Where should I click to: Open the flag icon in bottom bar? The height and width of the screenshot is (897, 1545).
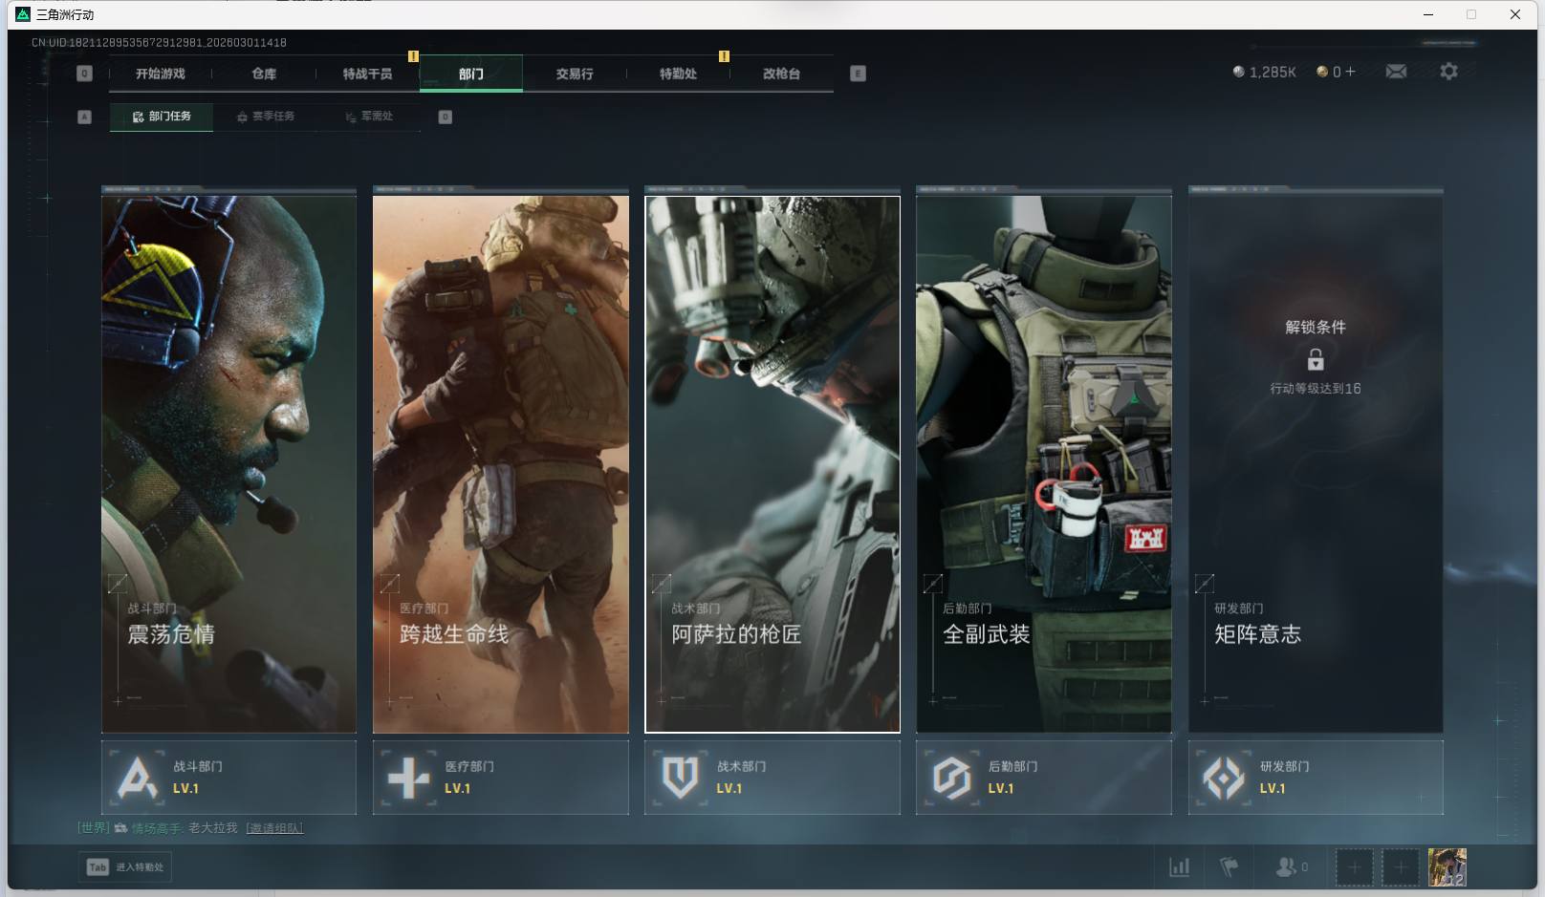1229,867
